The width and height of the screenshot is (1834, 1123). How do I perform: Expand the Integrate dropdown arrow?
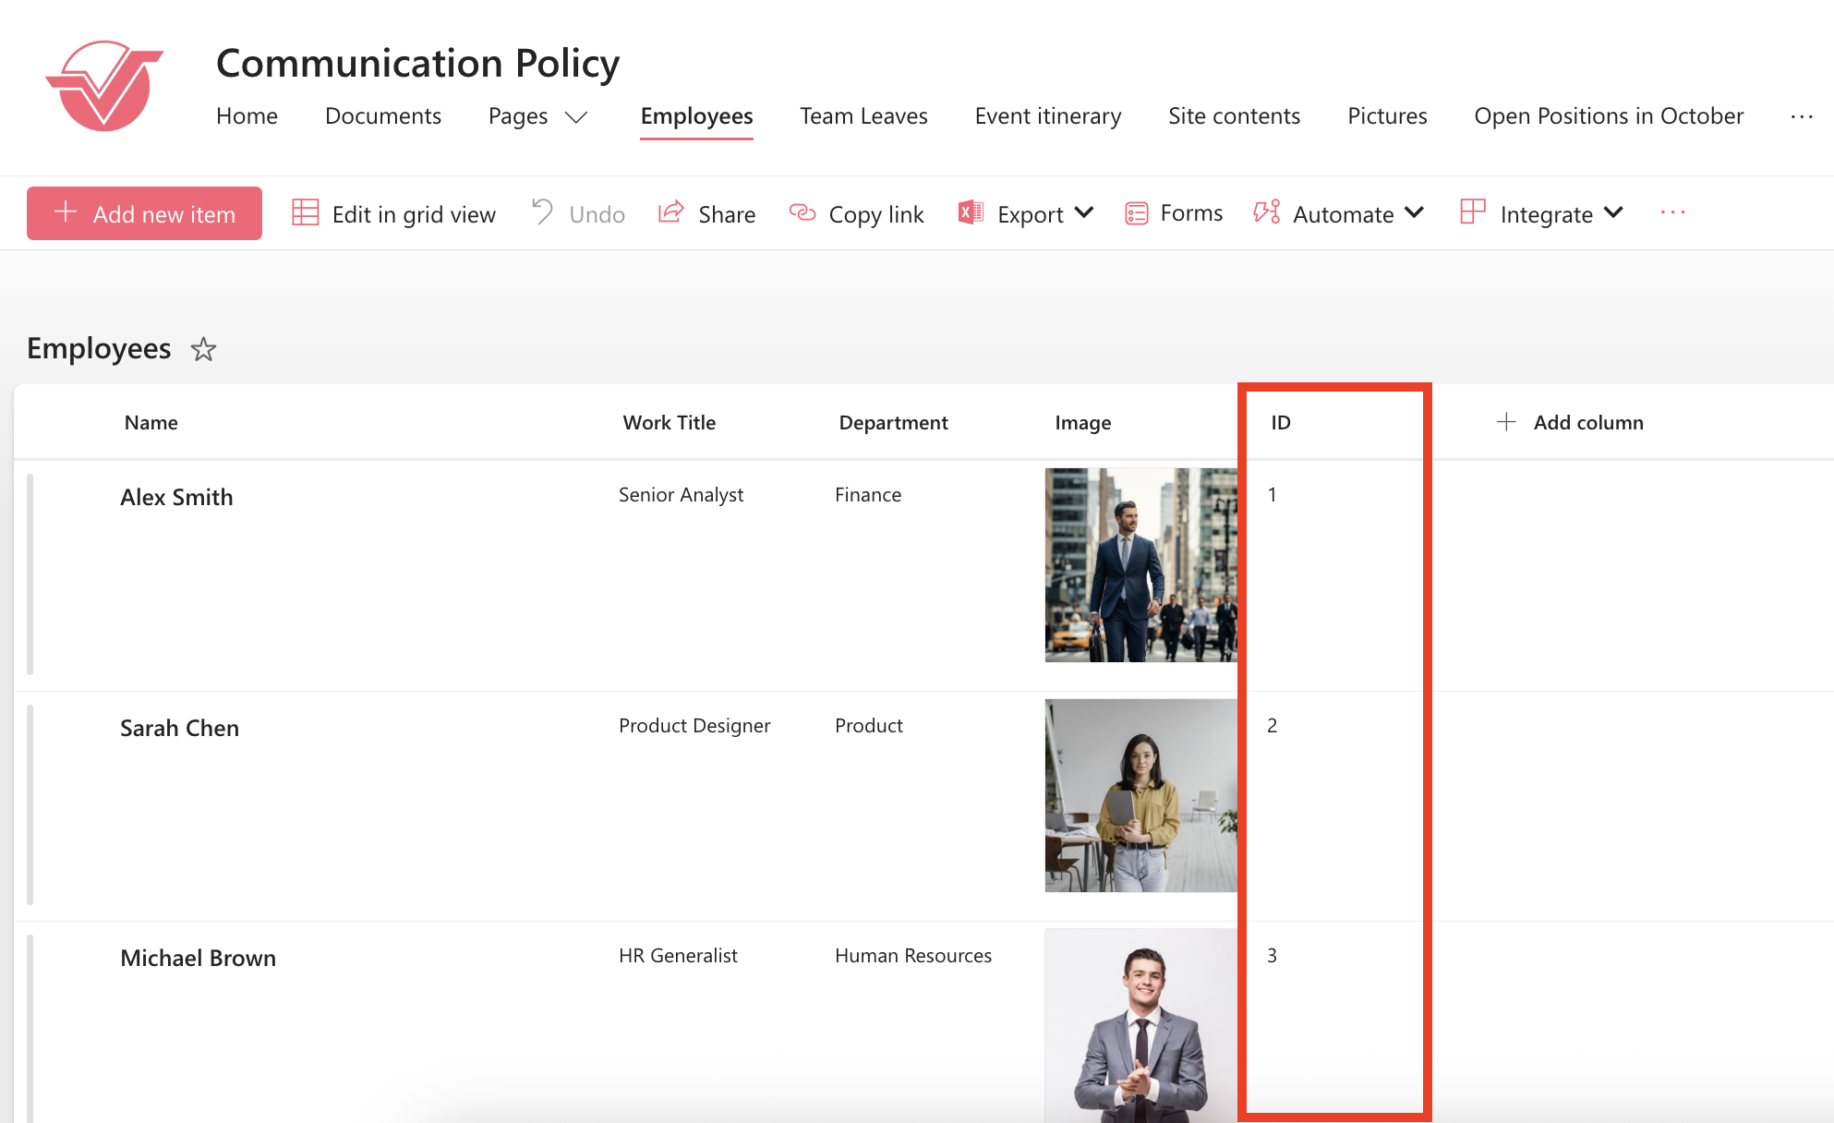(x=1613, y=213)
